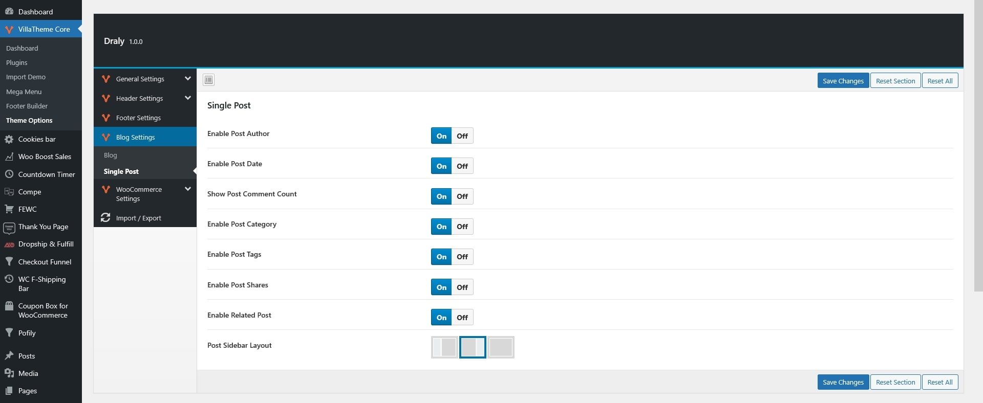Screen dimensions: 983x403
Task: Click the Import / Export refresh icon
Action: 105,218
